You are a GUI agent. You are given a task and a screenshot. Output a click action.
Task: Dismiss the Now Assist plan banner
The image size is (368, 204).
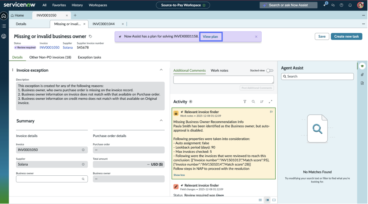256,37
